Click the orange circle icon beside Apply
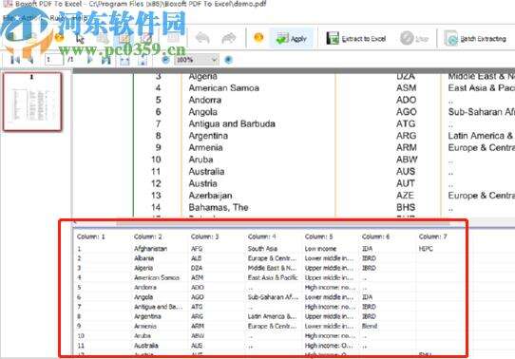The image size is (515, 359). [258, 37]
